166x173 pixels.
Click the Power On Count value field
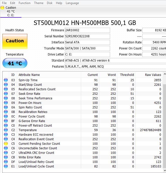point(154,48)
